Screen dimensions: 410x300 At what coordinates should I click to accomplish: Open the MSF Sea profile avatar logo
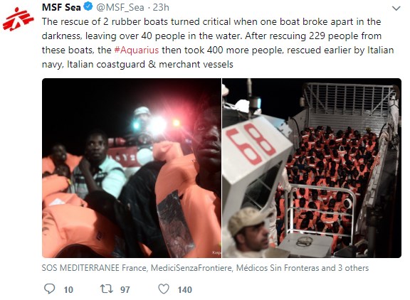(x=18, y=20)
